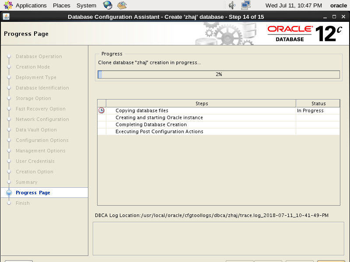Open the mail notepad launcher icon
The image size is (350, 262).
[x=122, y=5]
